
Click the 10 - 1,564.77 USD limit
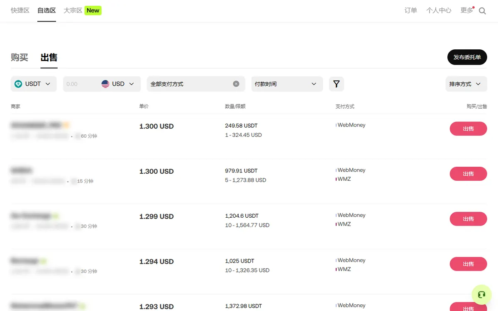point(247,226)
